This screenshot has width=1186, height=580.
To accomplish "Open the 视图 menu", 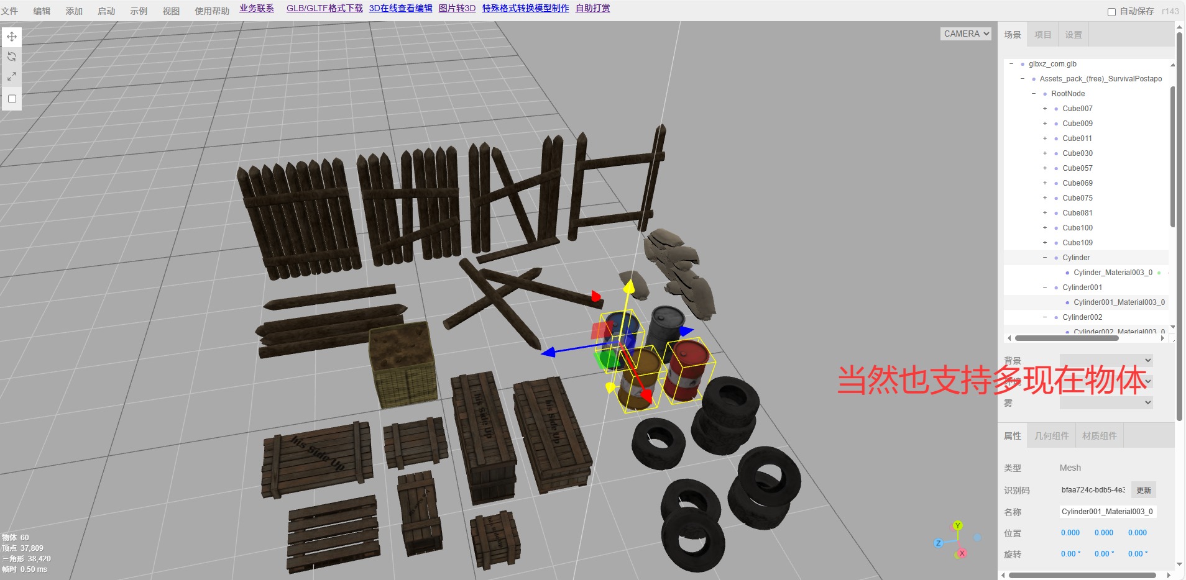I will click(171, 11).
